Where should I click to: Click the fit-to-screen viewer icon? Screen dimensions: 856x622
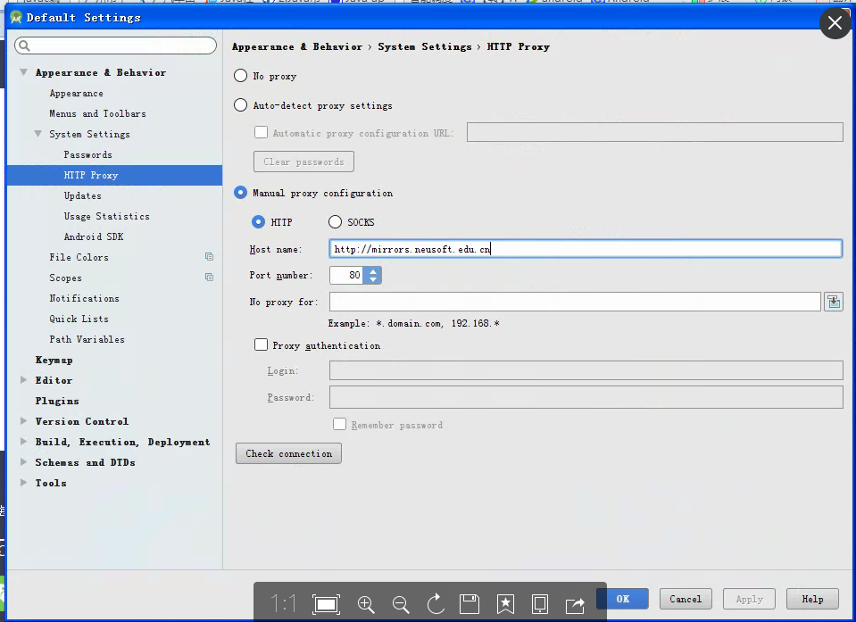[326, 604]
